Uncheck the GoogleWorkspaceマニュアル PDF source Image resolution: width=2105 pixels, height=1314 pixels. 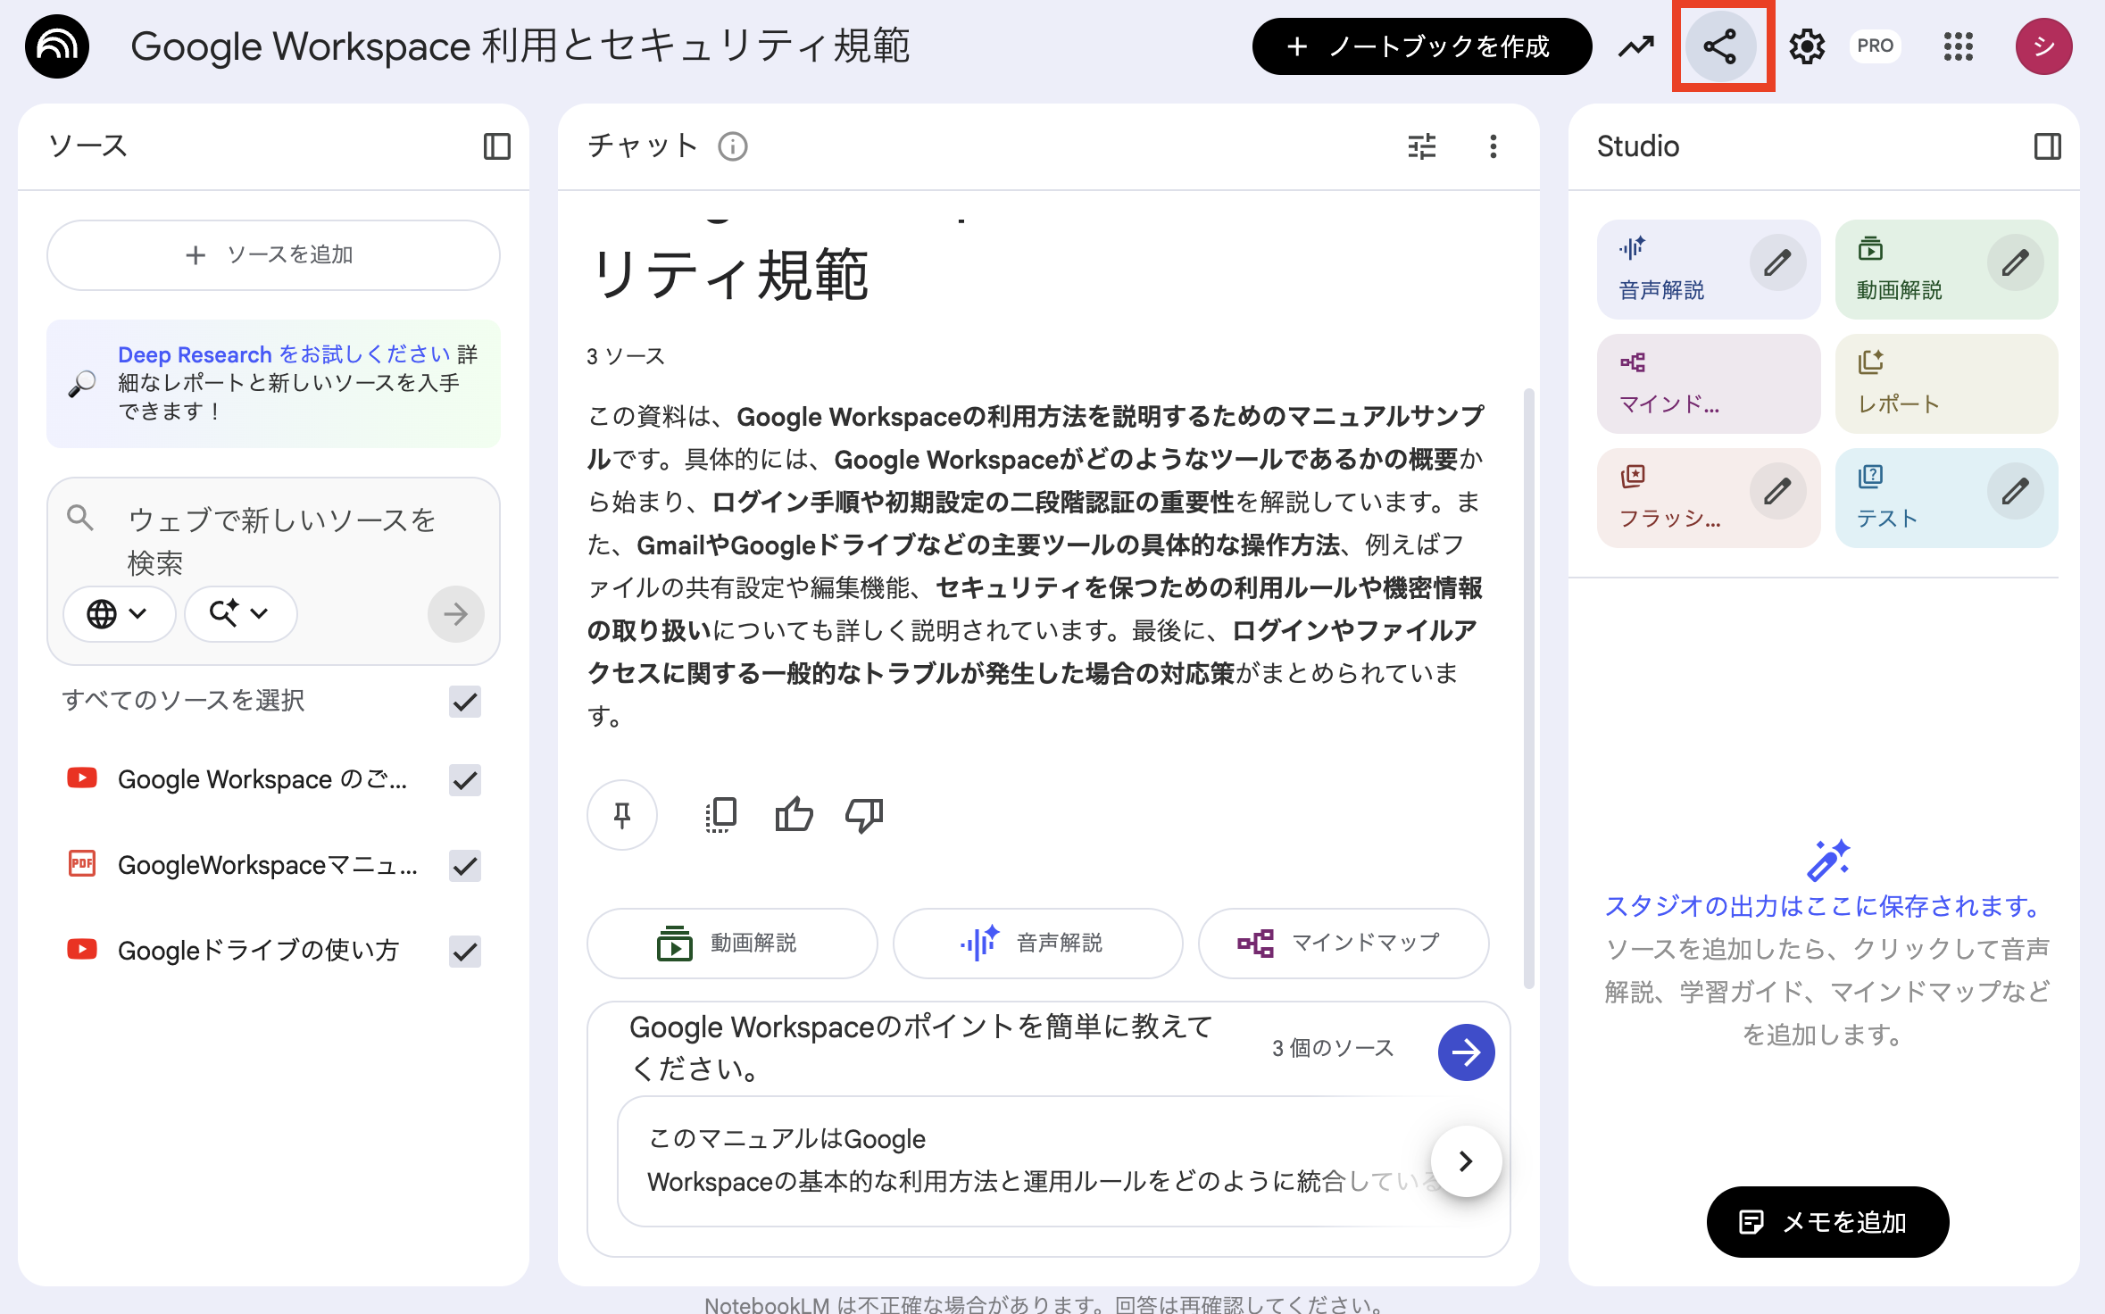[x=463, y=865]
